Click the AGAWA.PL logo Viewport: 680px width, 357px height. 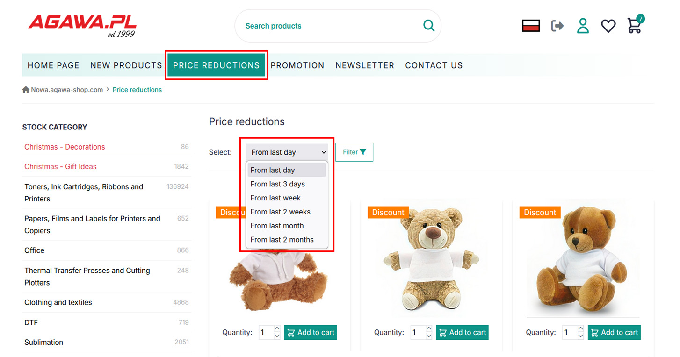82,25
